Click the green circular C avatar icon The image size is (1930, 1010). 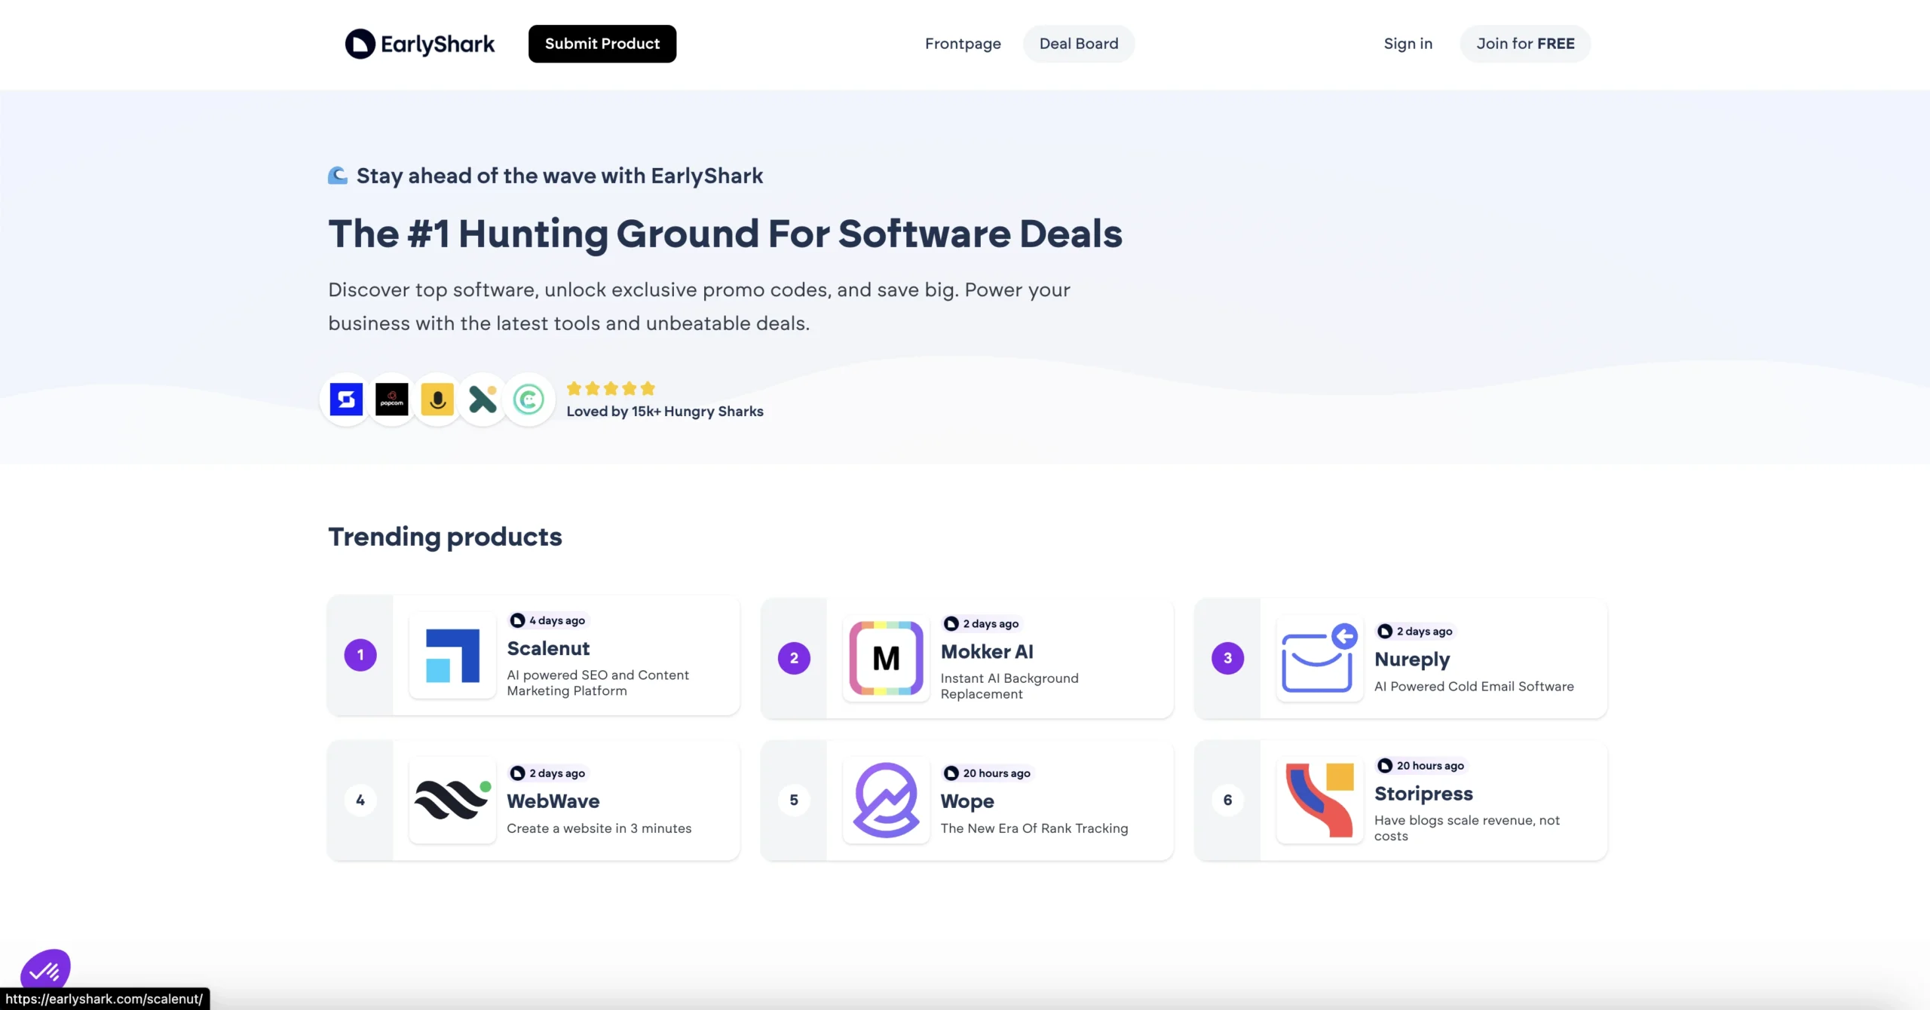pos(528,399)
